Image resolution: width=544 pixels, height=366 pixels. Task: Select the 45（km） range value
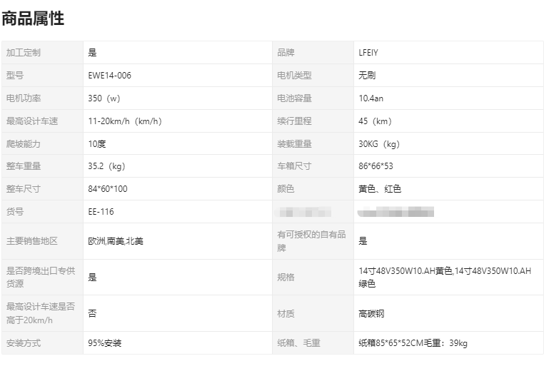(x=376, y=121)
